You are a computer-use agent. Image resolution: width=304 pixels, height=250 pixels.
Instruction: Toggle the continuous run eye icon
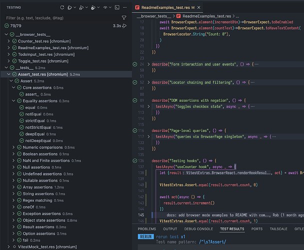[x=105, y=7]
